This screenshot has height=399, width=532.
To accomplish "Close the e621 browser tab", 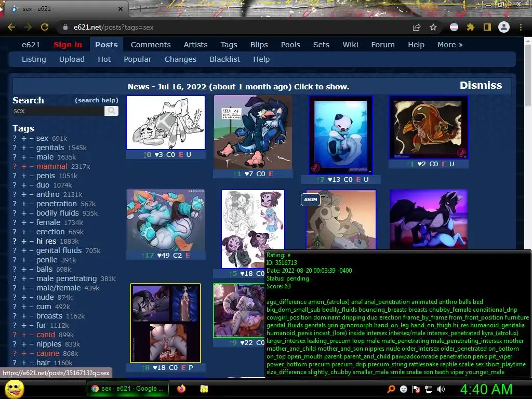I will [120, 9].
